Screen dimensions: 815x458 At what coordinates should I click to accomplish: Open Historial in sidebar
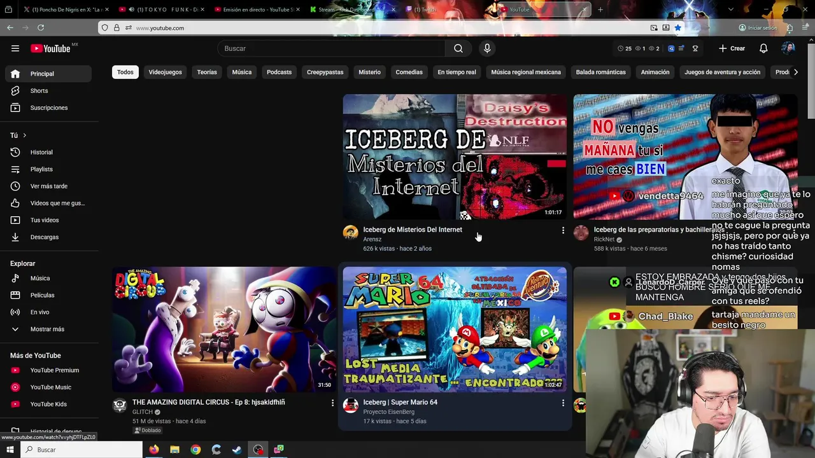(48, 153)
